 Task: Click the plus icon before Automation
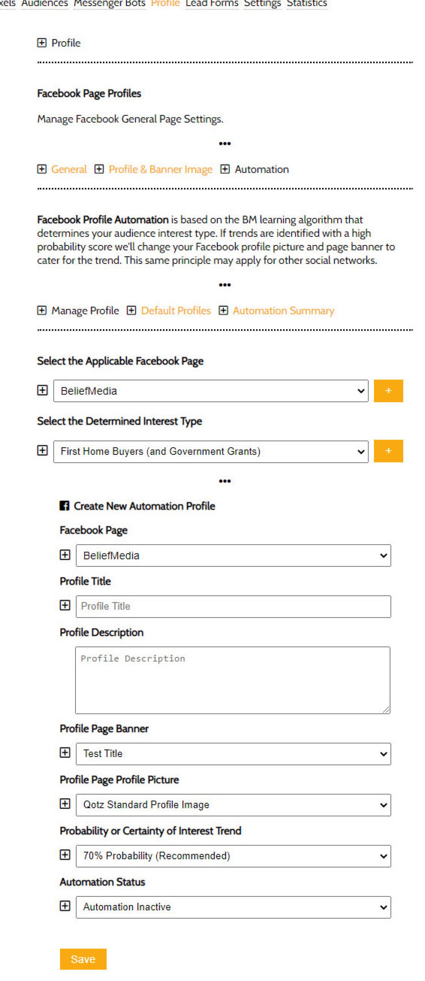(225, 169)
